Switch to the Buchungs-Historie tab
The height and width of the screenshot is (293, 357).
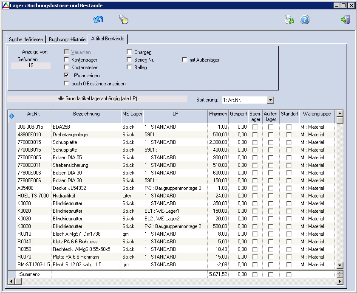click(x=67, y=39)
